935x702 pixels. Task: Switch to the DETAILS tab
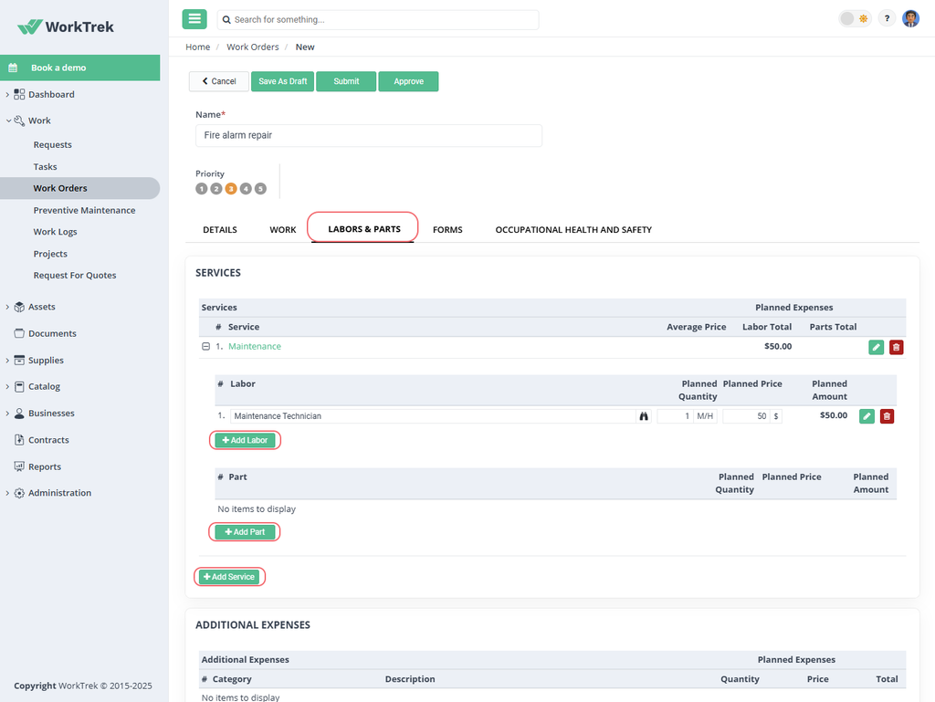point(220,229)
